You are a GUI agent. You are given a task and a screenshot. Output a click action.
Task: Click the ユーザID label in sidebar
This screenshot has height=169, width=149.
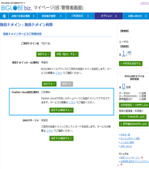click(x=123, y=42)
